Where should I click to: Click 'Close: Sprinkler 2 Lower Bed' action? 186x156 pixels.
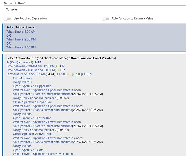[32, 134]
